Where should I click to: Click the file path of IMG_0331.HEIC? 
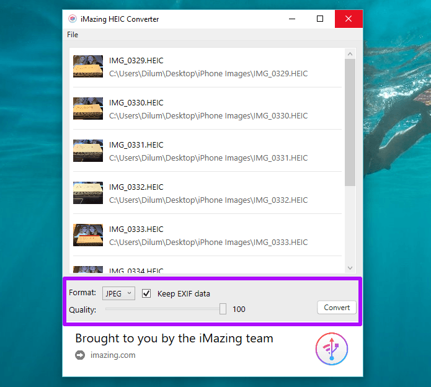click(x=208, y=158)
